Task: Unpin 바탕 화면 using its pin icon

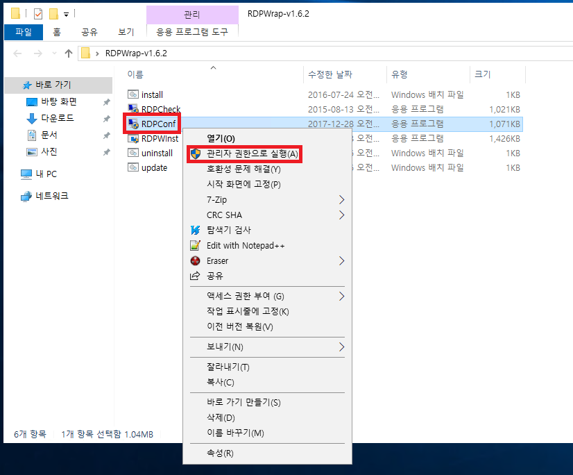Action: click(106, 102)
